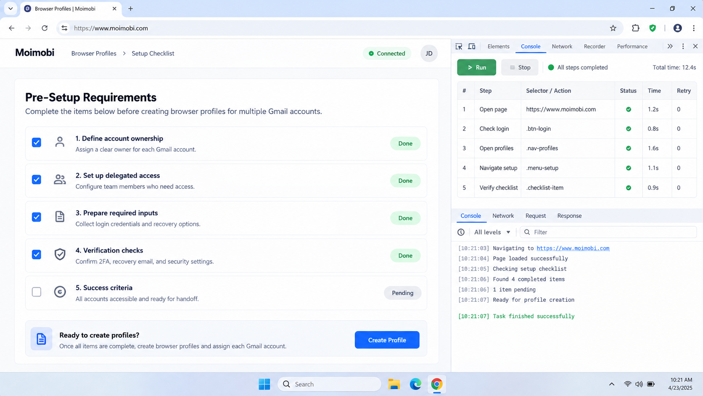
Task: Switch to the Elements tab
Action: [498, 46]
